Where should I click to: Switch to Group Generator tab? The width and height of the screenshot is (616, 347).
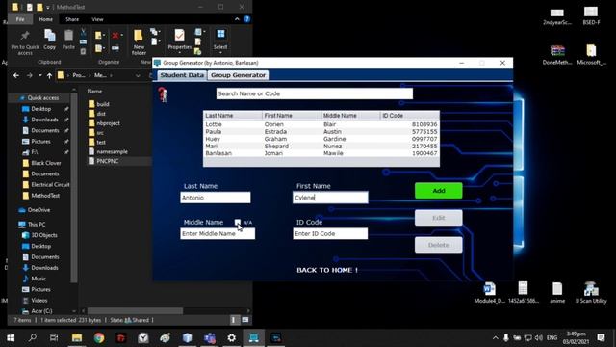238,75
